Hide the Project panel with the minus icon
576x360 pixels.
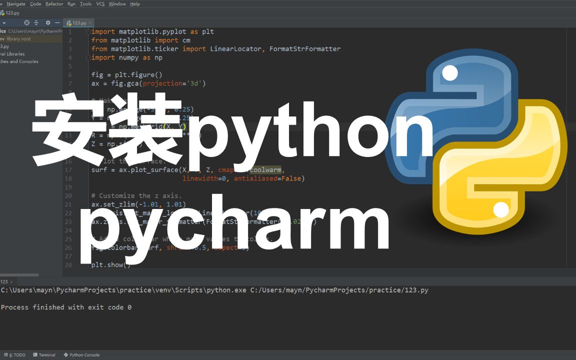tap(58, 22)
